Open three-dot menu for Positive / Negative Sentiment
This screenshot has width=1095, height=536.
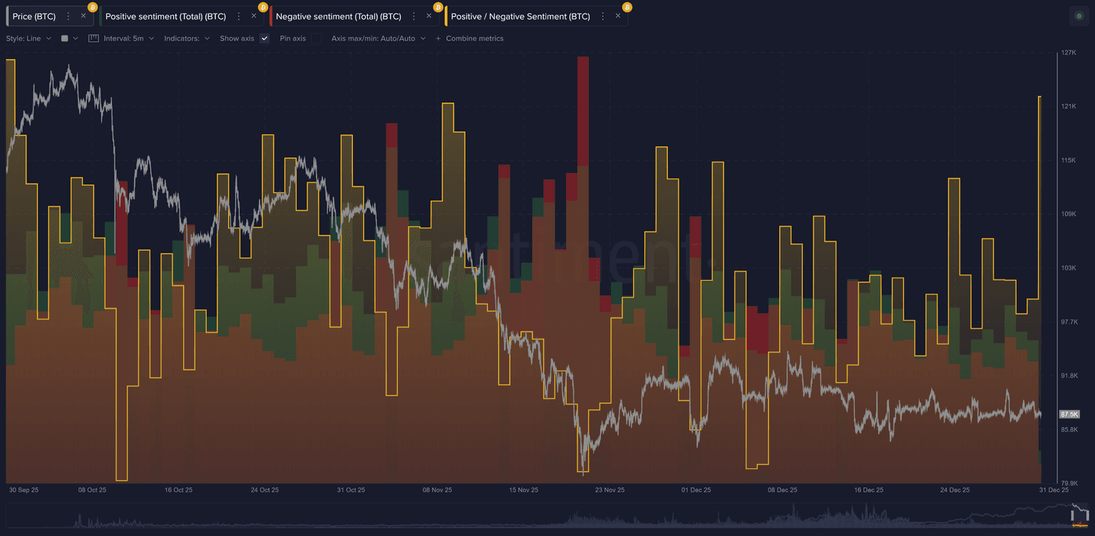coord(603,16)
